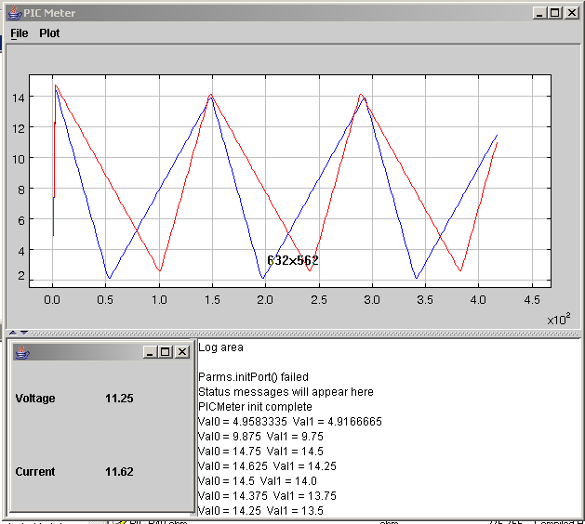This screenshot has width=585, height=524.
Task: Click the Java icon in PIC Meter title bar
Action: tap(13, 13)
